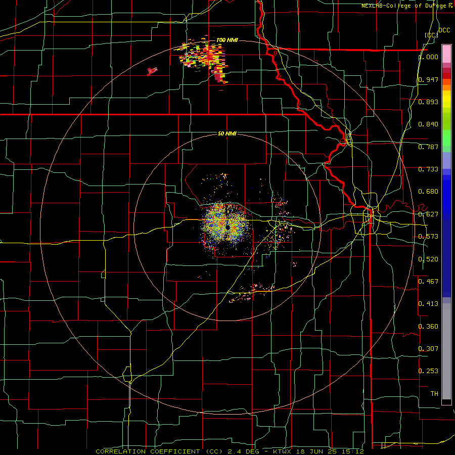Pick the pink swatch atop the colorbar

coord(446,54)
